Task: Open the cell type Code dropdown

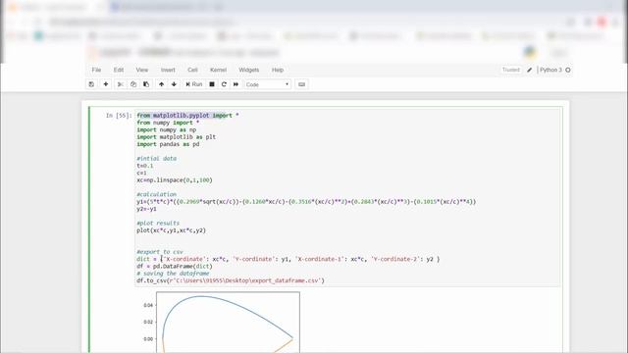Action: click(x=267, y=84)
